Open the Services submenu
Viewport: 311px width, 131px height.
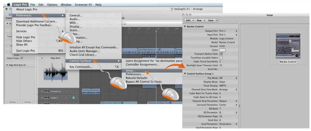39,31
